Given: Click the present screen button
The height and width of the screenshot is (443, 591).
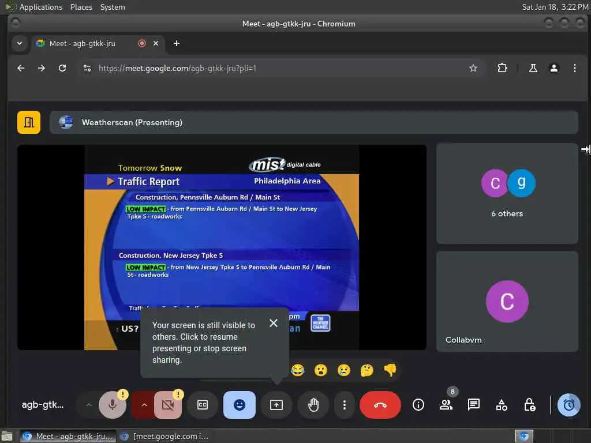Looking at the screenshot, I should [276, 405].
